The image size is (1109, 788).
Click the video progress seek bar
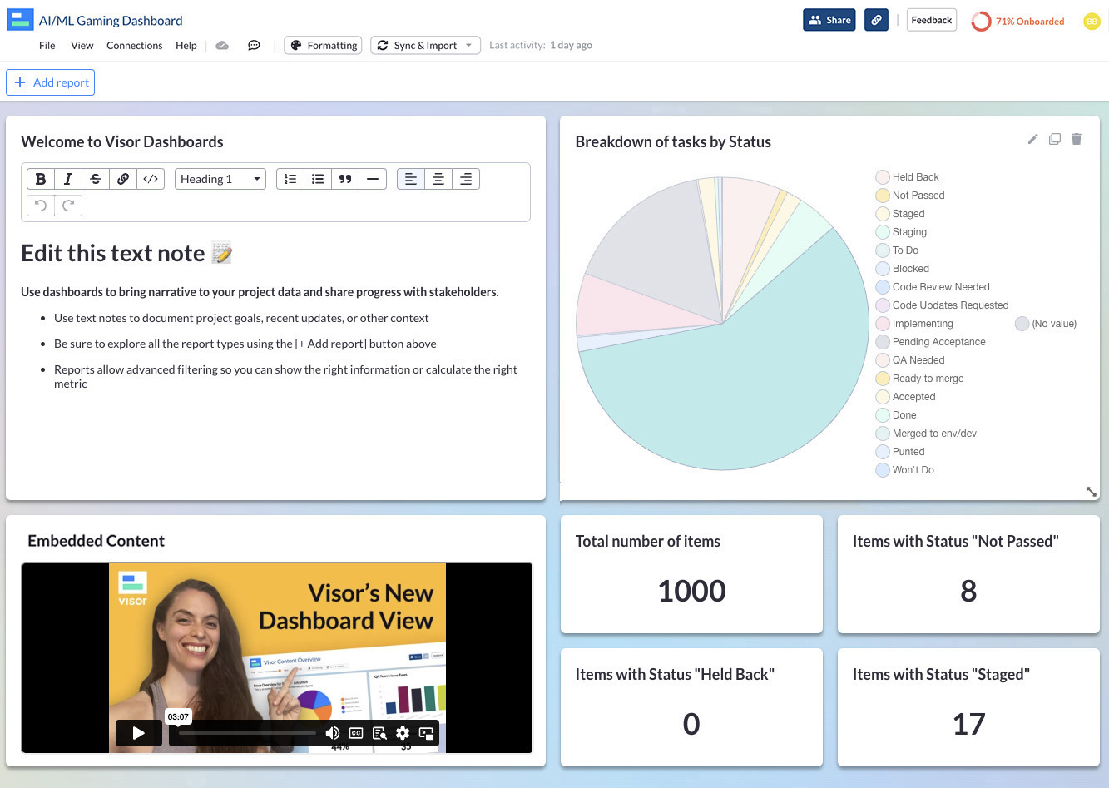pos(250,733)
